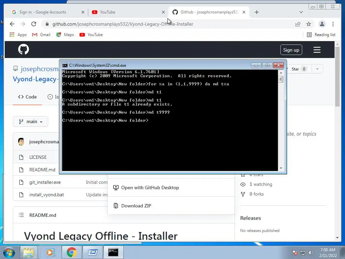The height and width of the screenshot is (259, 345).
Task: Share this page icon in address bar
Action: coord(298,24)
